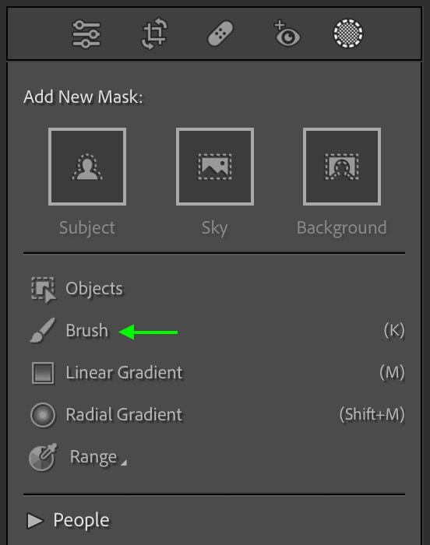Click the Linear Gradient square icon
Image resolution: width=430 pixels, height=545 pixels.
pos(43,373)
